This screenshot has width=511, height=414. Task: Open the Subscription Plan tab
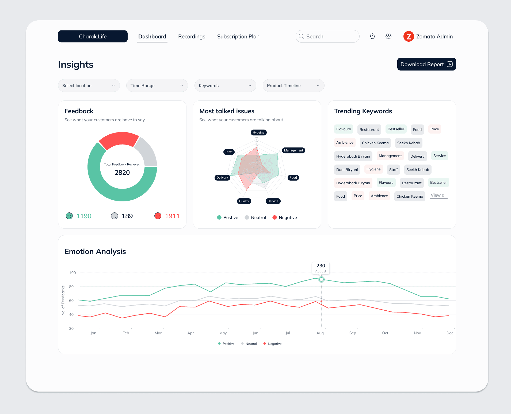click(x=238, y=37)
